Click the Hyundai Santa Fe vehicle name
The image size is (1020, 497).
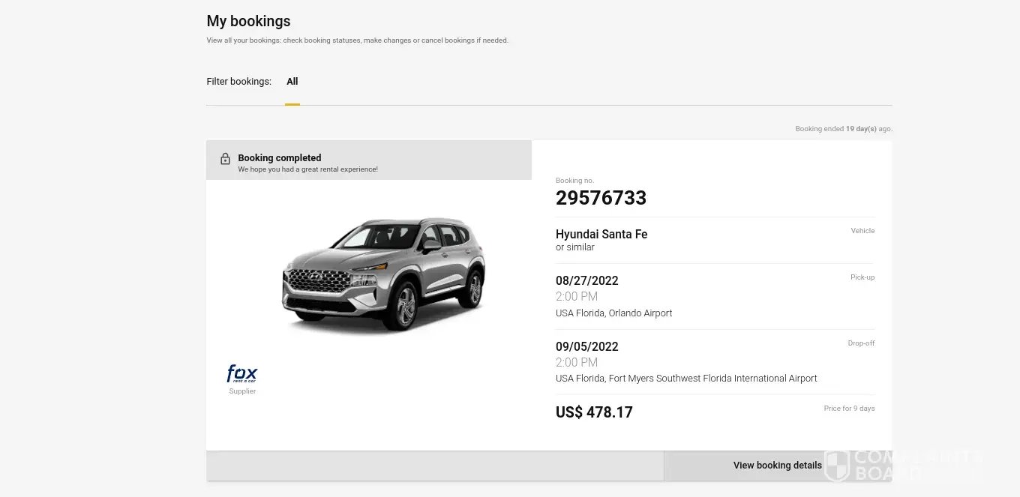(601, 234)
